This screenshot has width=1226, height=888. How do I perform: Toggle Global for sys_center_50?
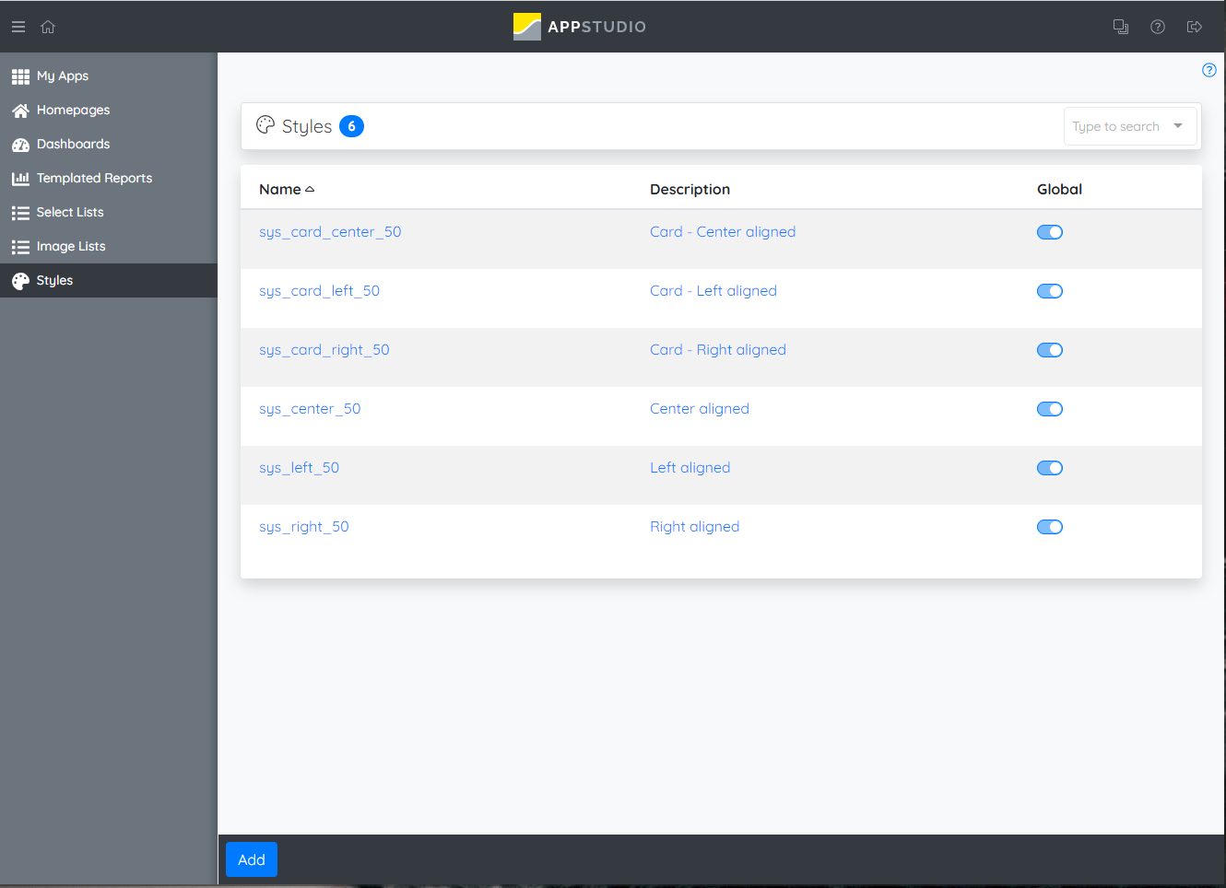point(1050,409)
